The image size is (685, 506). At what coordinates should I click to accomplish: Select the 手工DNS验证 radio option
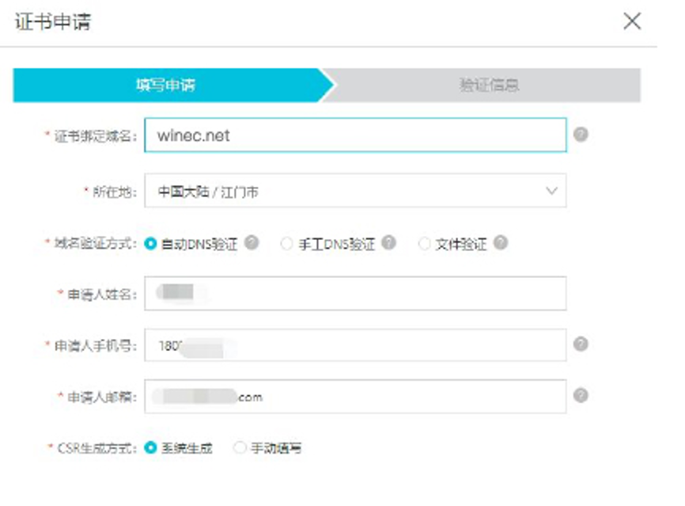tap(286, 244)
